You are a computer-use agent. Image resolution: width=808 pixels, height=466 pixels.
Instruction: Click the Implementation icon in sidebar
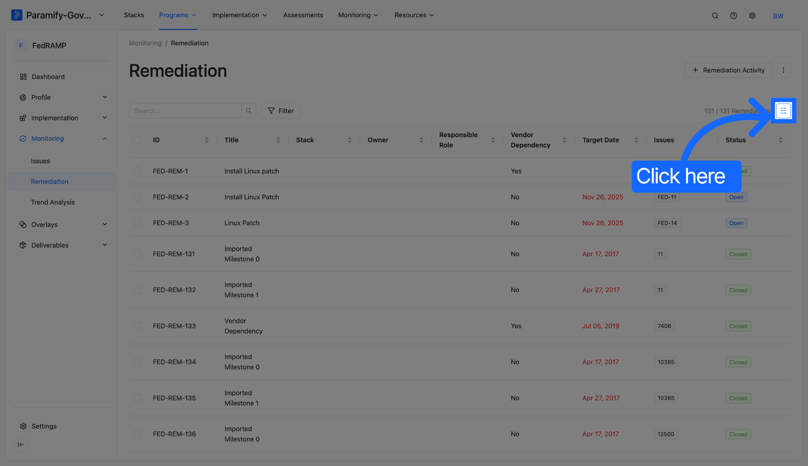(x=23, y=118)
